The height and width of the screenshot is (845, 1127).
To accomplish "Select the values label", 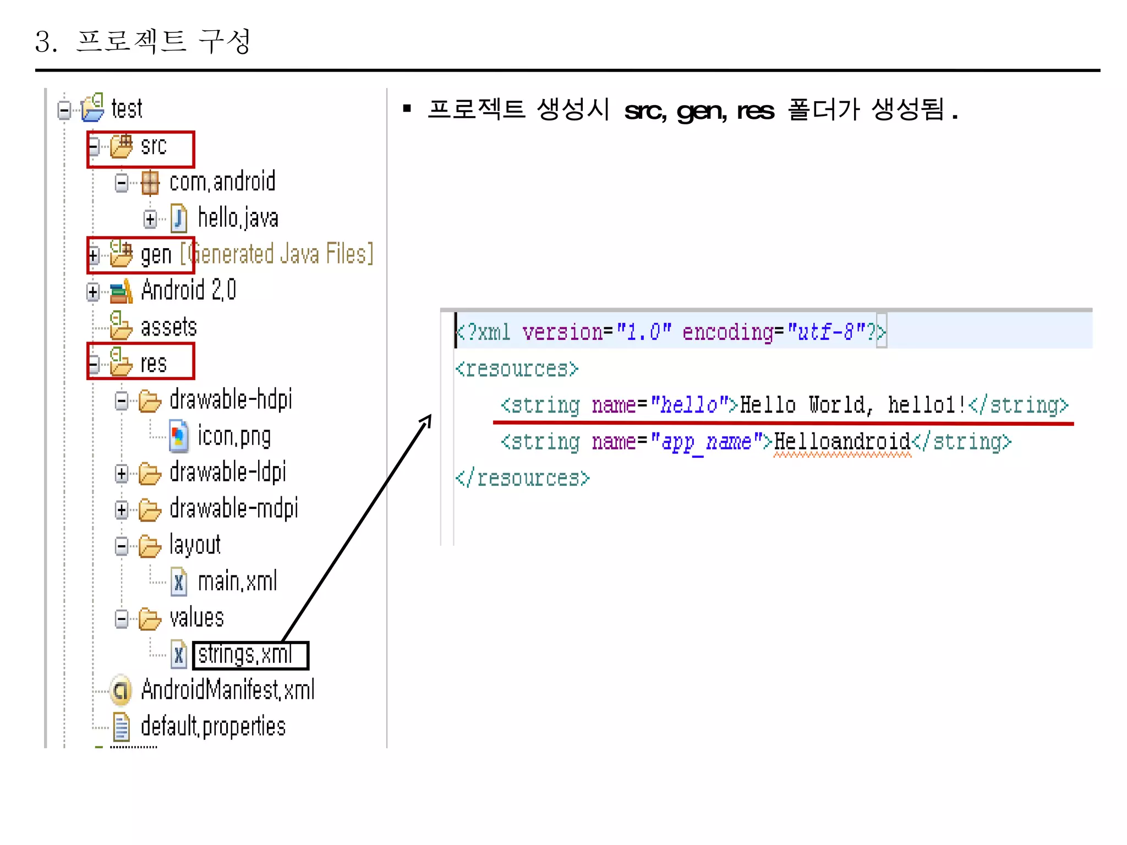I will 196,618.
